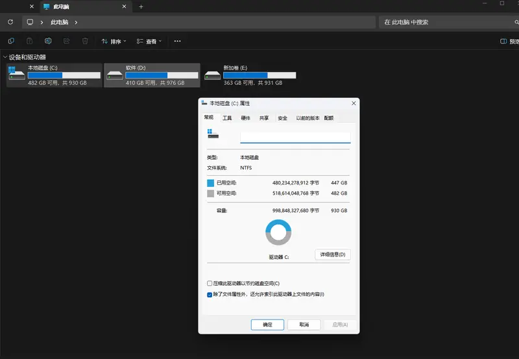
Task: Click the blue used space color square
Action: 210,183
